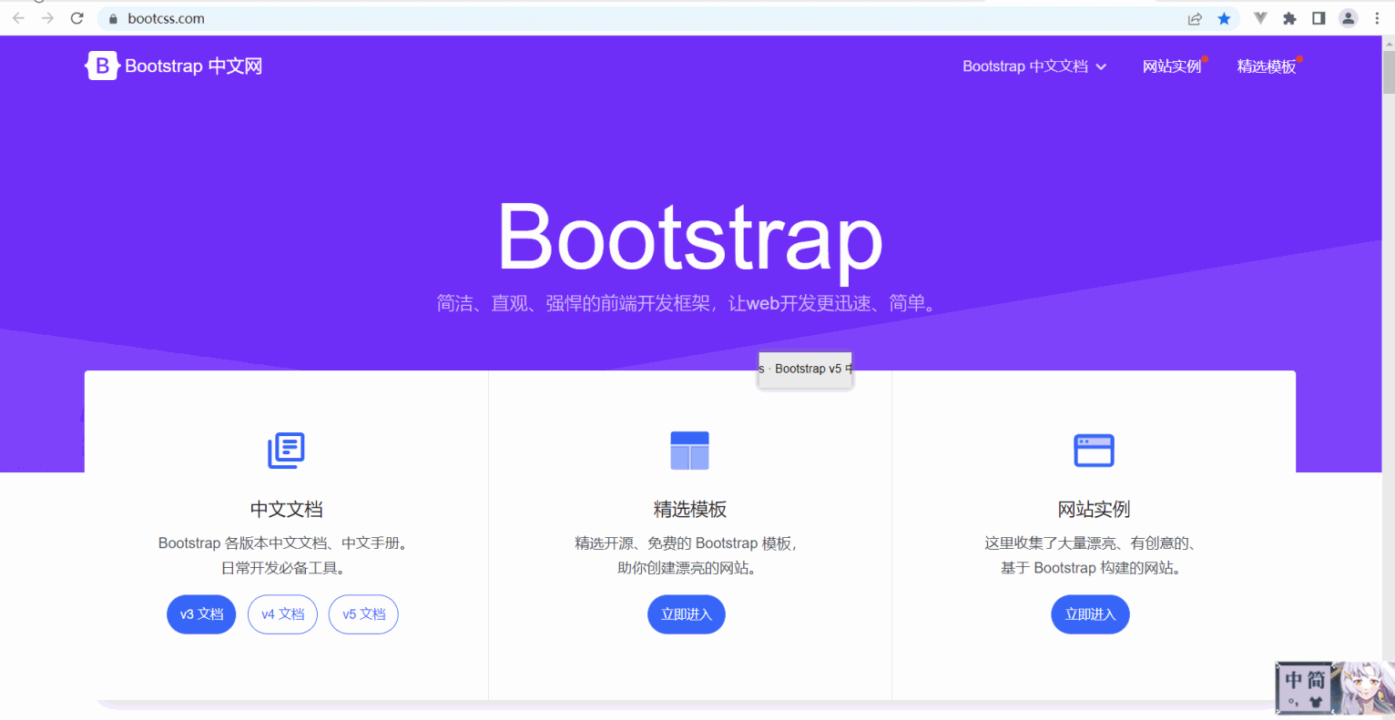Click the bookmark star in the address bar
The image size is (1395, 720).
(1224, 17)
